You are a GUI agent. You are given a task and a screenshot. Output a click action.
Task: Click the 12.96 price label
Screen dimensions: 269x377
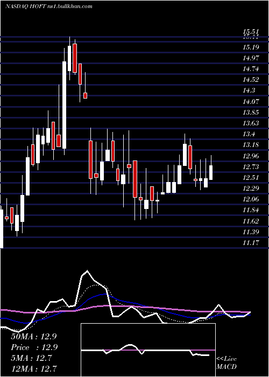[251, 156]
